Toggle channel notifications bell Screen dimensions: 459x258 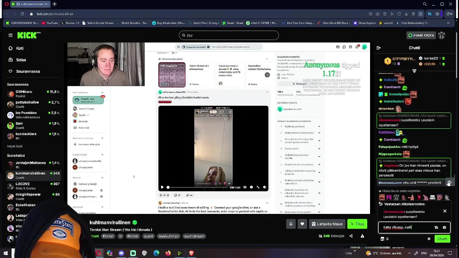291,224
